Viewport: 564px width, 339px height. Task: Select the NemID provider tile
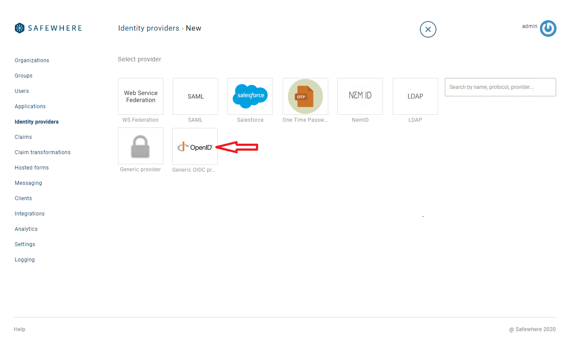click(x=360, y=96)
